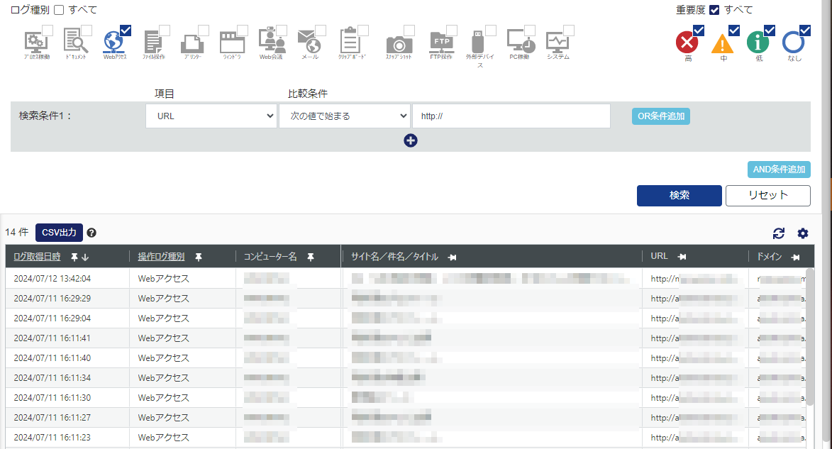Refresh the log results list
Viewport: 832px width, 449px height.
click(x=778, y=233)
